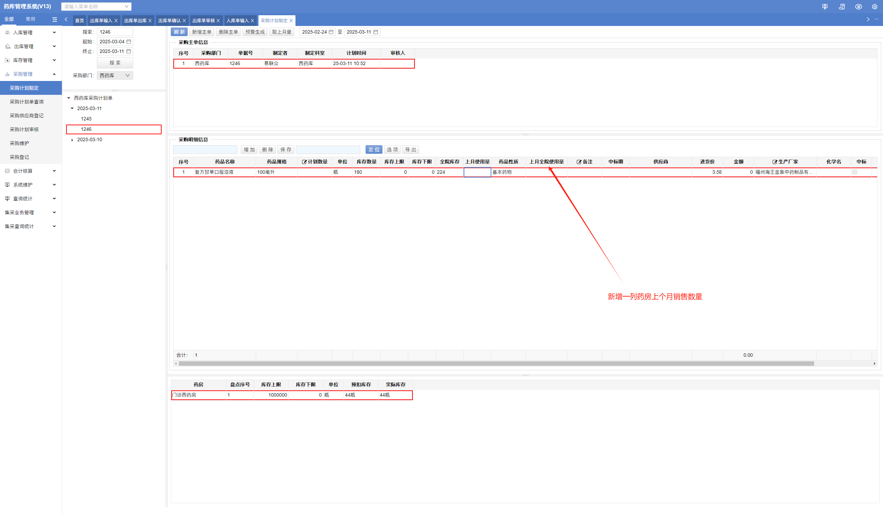The height and width of the screenshot is (516, 883).
Task: Switch to the 出库单确认 tab
Action: coord(169,21)
